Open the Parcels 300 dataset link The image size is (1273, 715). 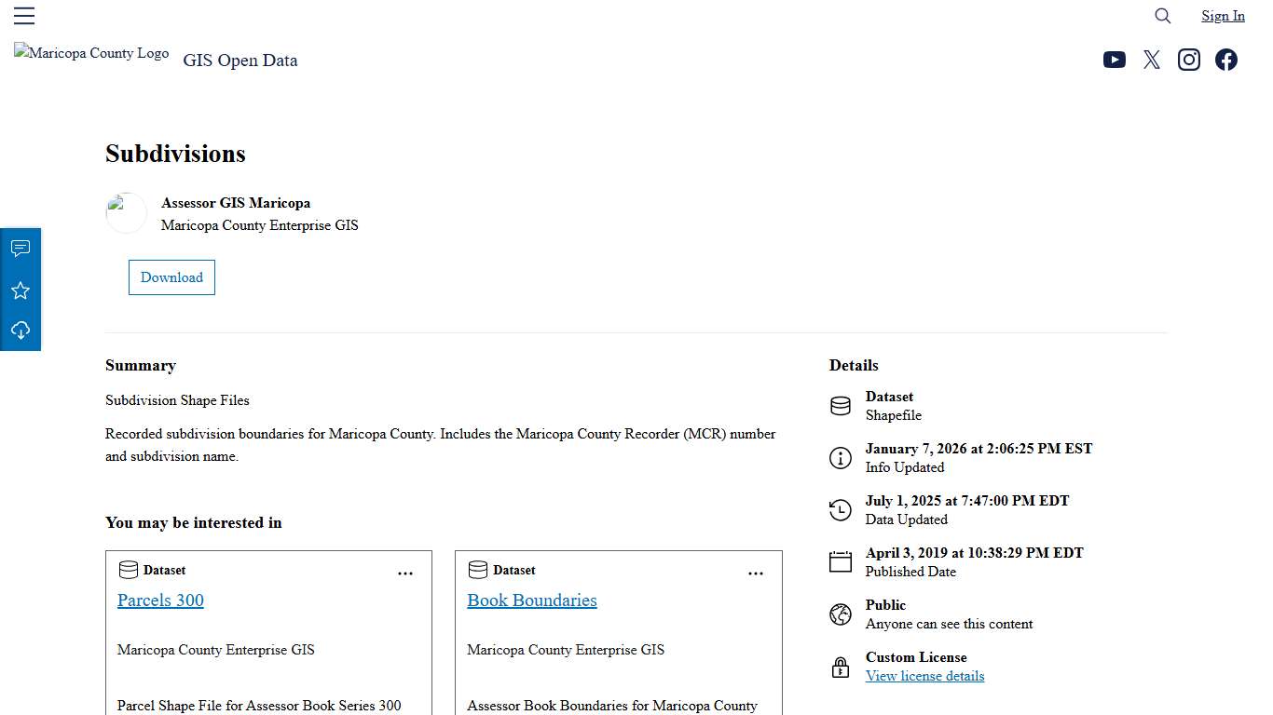160,600
